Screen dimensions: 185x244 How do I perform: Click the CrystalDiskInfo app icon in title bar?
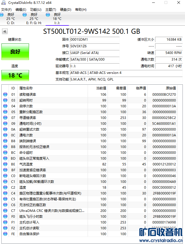click(3, 3)
